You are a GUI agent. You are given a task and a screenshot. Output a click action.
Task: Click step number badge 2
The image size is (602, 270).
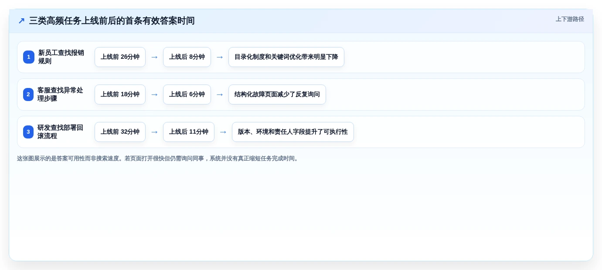click(28, 94)
